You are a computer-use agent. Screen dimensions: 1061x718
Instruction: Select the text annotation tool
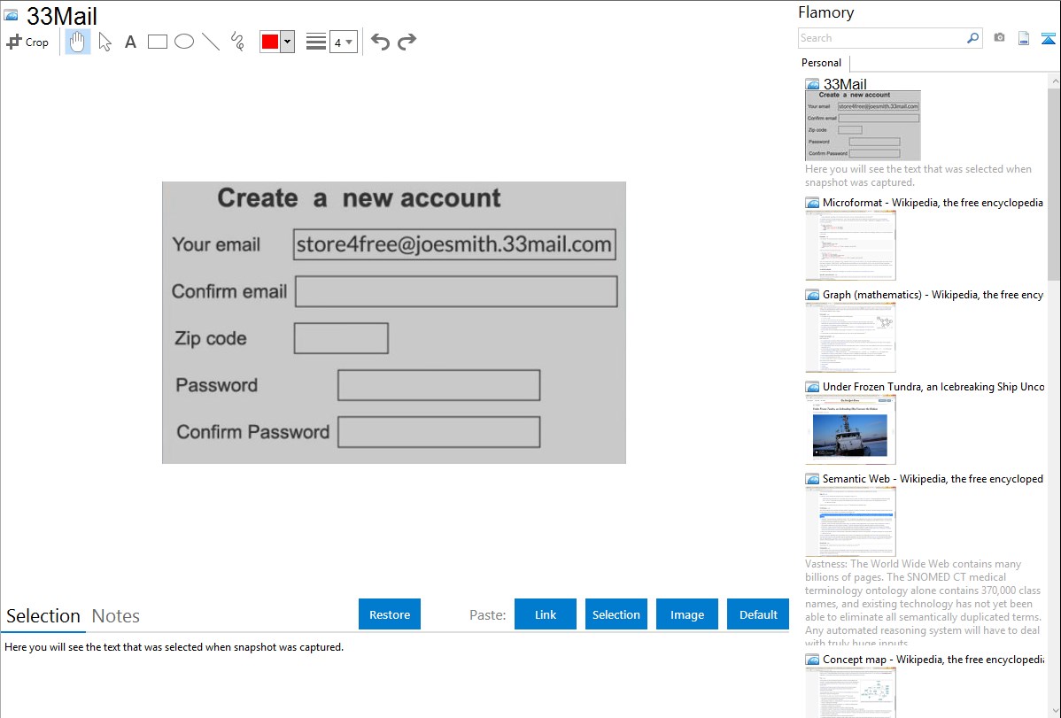point(130,42)
